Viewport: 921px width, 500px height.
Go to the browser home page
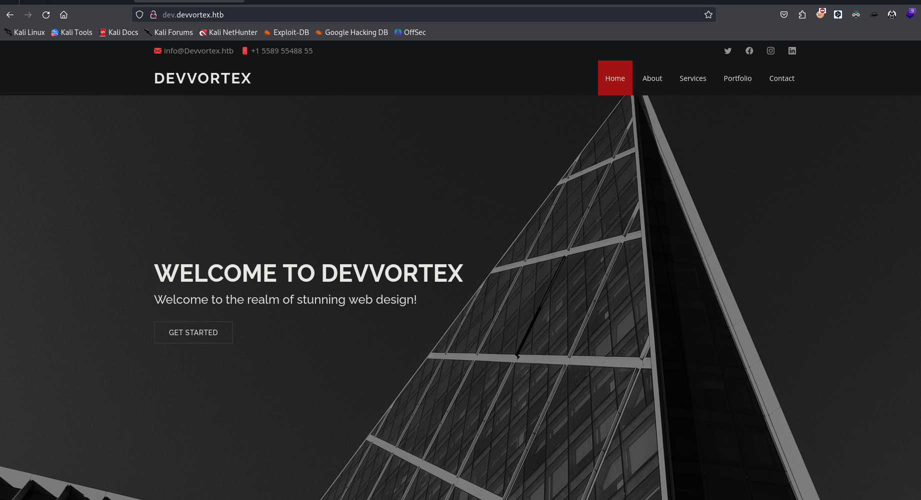pyautogui.click(x=63, y=15)
